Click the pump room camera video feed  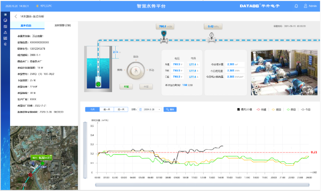click(284, 72)
